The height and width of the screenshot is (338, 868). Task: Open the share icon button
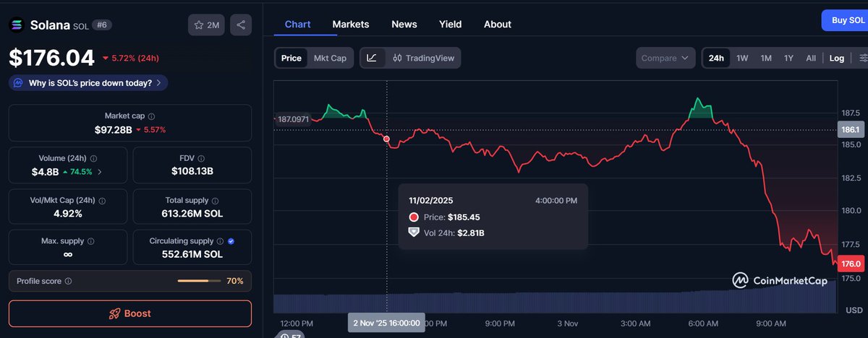pos(241,25)
